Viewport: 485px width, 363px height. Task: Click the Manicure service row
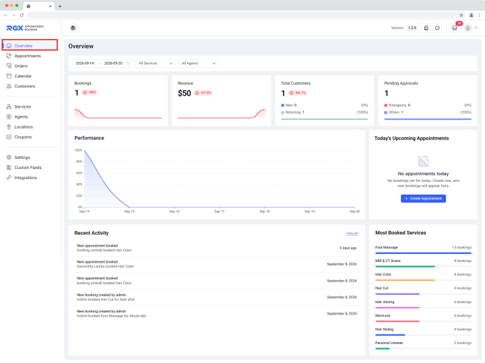point(423,319)
